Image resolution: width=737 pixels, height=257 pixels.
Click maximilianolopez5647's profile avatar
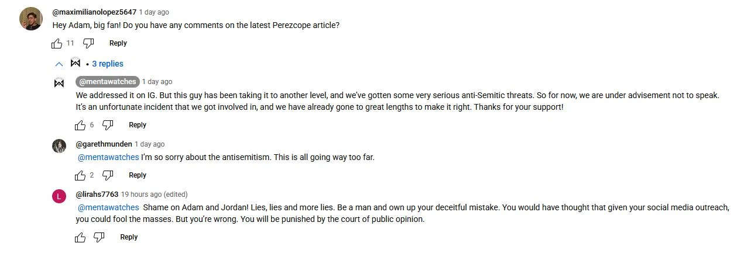point(30,19)
